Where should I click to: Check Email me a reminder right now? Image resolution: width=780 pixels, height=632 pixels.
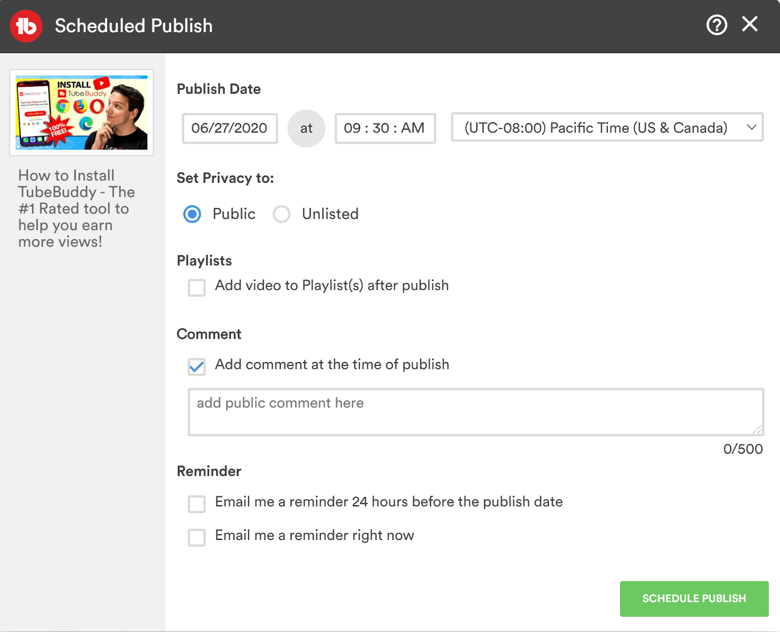point(197,537)
